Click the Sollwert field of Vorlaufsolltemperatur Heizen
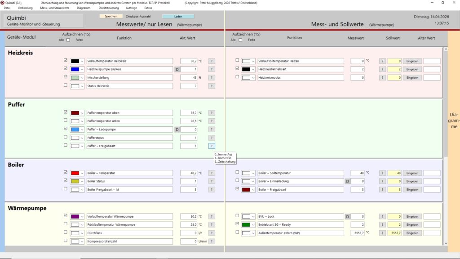460x259 pixels. (x=394, y=61)
